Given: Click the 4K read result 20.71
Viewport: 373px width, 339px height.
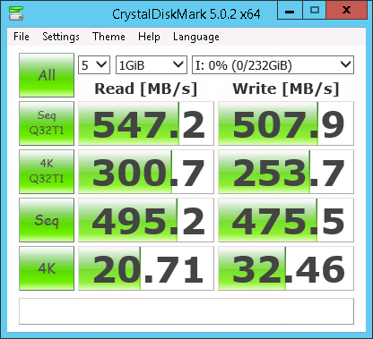Looking at the screenshot, I should (146, 268).
